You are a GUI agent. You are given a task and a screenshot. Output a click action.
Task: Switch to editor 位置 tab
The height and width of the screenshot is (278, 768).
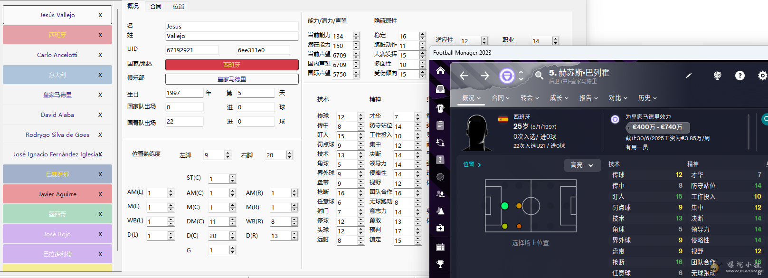179,6
